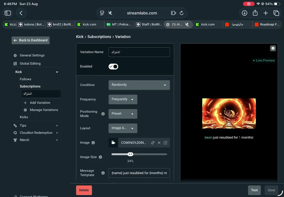Screen dimensions: 284x197
Task: Click Kick in the breadcrumb
Action: pyautogui.click(x=80, y=37)
